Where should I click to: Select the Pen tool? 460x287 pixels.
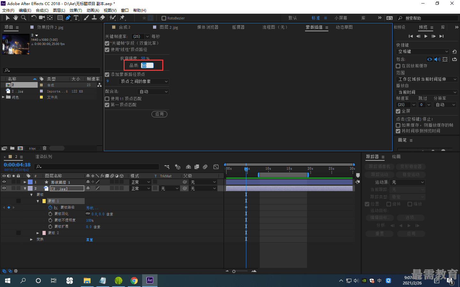[x=68, y=18]
